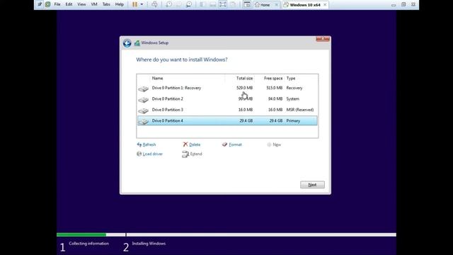
Task: Click the unity mode toolbar icon
Action: pyautogui.click(x=233, y=4)
